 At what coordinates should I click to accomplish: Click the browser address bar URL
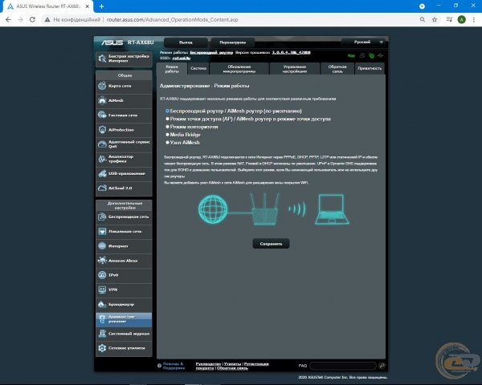click(172, 19)
